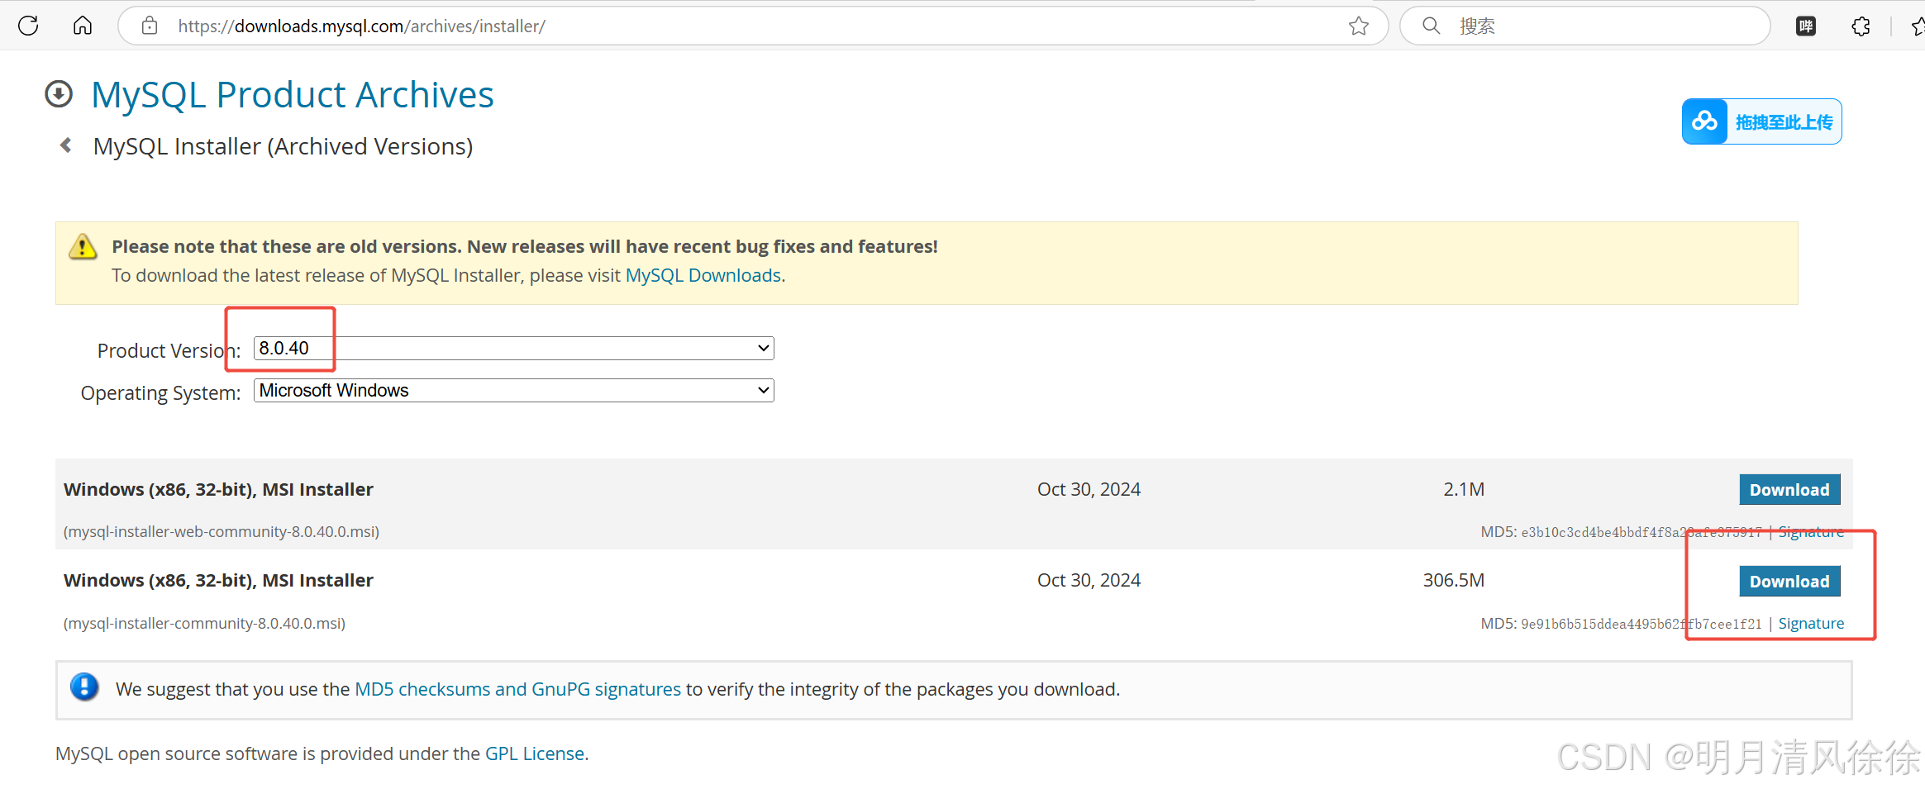Click the MD5 hash starting with e3b10c3c
This screenshot has width=1925, height=789.
[x=1641, y=532]
